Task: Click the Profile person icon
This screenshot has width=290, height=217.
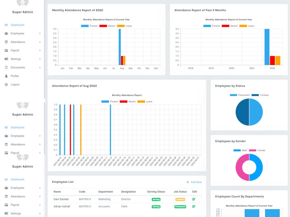Action: click(6, 76)
